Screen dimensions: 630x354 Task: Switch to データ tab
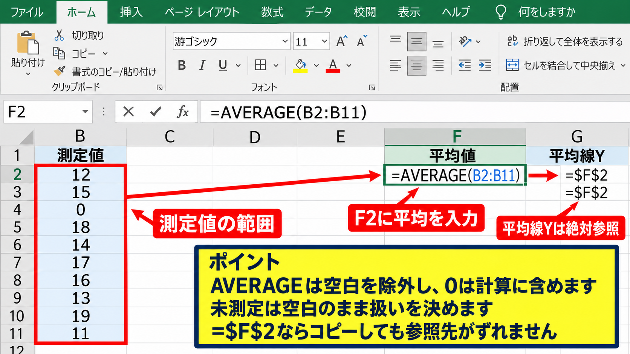click(318, 12)
